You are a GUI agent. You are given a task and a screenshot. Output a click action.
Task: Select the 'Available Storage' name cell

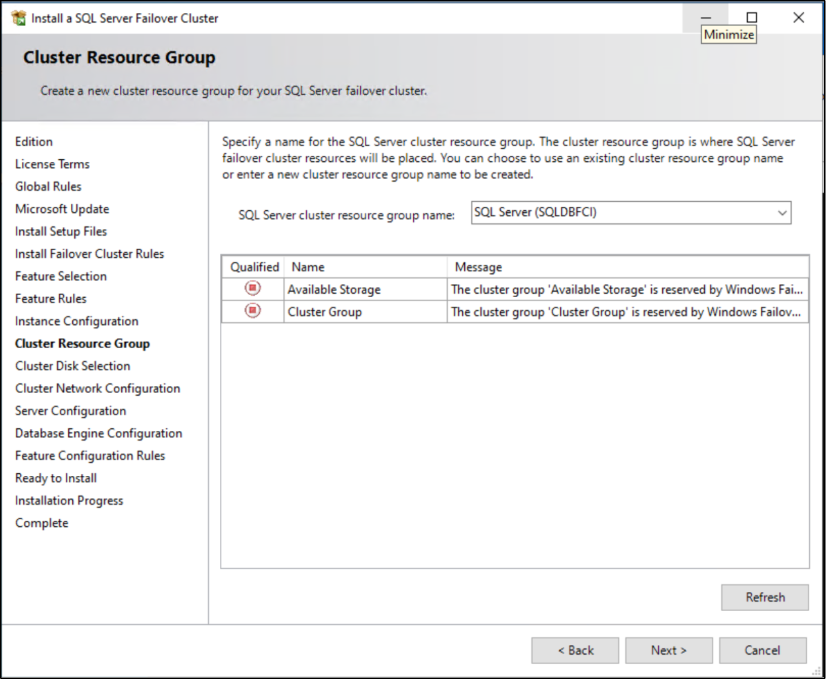pos(366,289)
